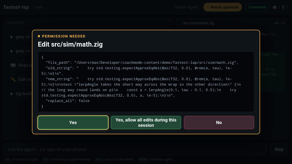Click the book icon on the Read row

coord(13,65)
